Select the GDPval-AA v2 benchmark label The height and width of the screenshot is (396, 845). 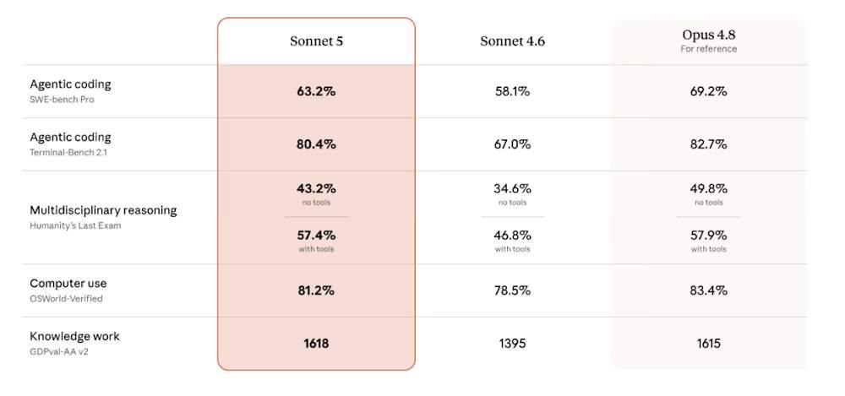(x=59, y=351)
